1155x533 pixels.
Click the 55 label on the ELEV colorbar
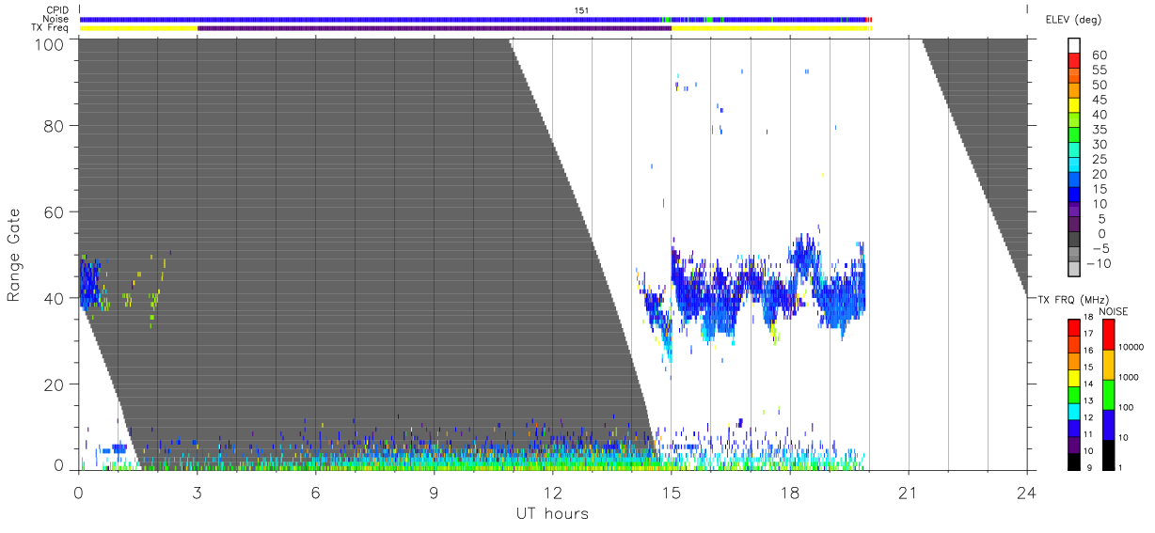(x=1100, y=71)
